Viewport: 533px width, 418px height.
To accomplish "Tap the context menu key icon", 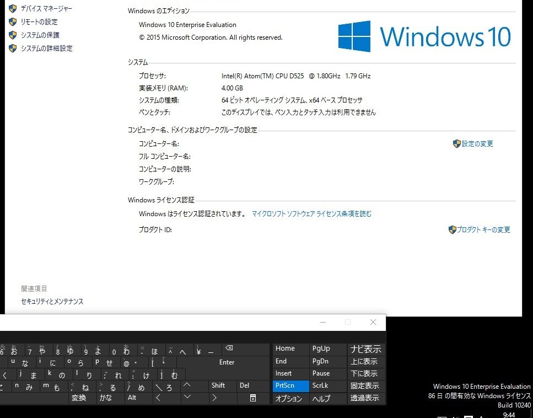I will pyautogui.click(x=253, y=398).
